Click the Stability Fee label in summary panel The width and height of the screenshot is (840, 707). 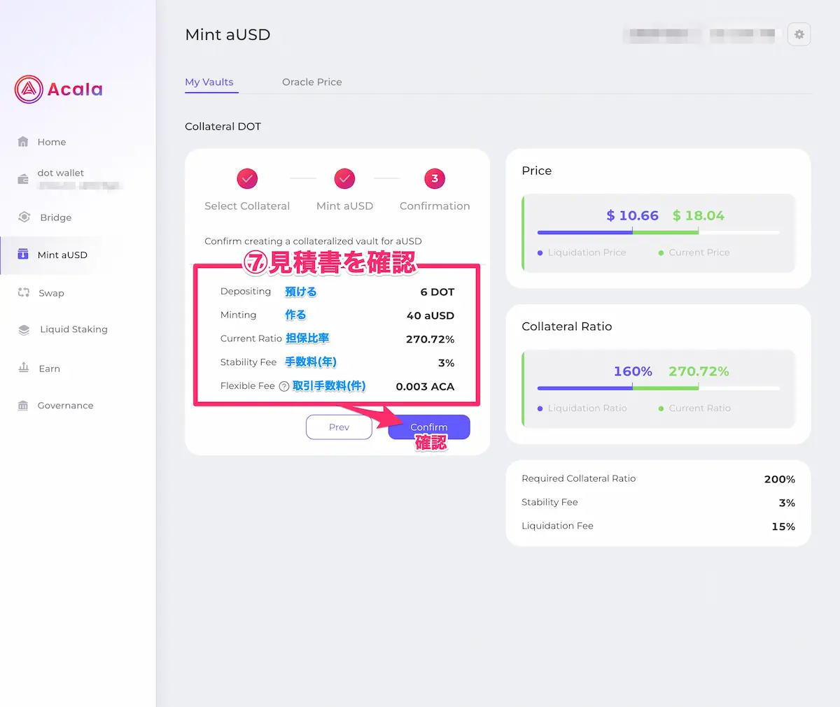pos(549,502)
